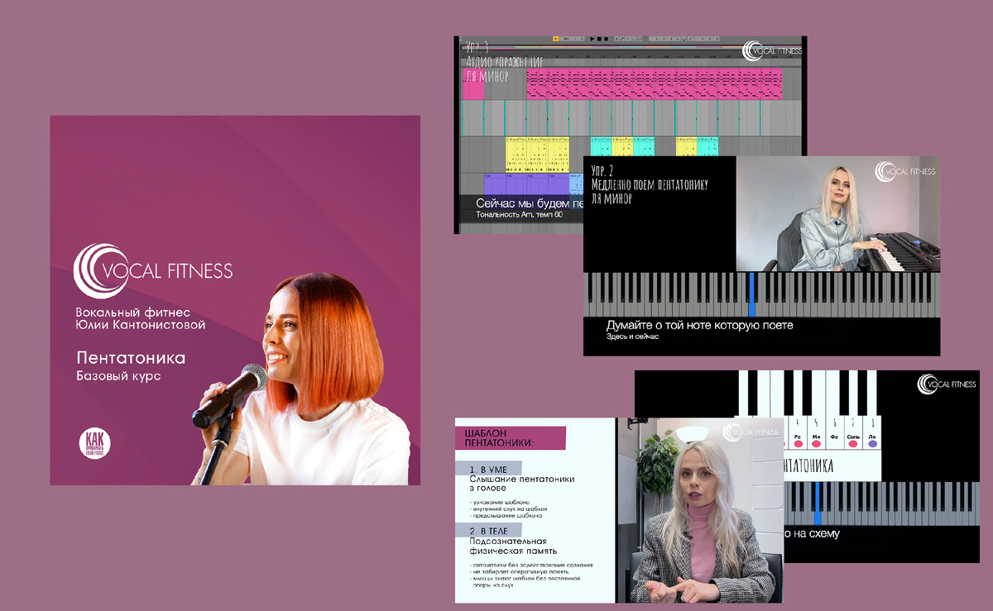Image resolution: width=993 pixels, height=611 pixels.
Task: Select the long pink MIDI clip row
Action: [655, 84]
